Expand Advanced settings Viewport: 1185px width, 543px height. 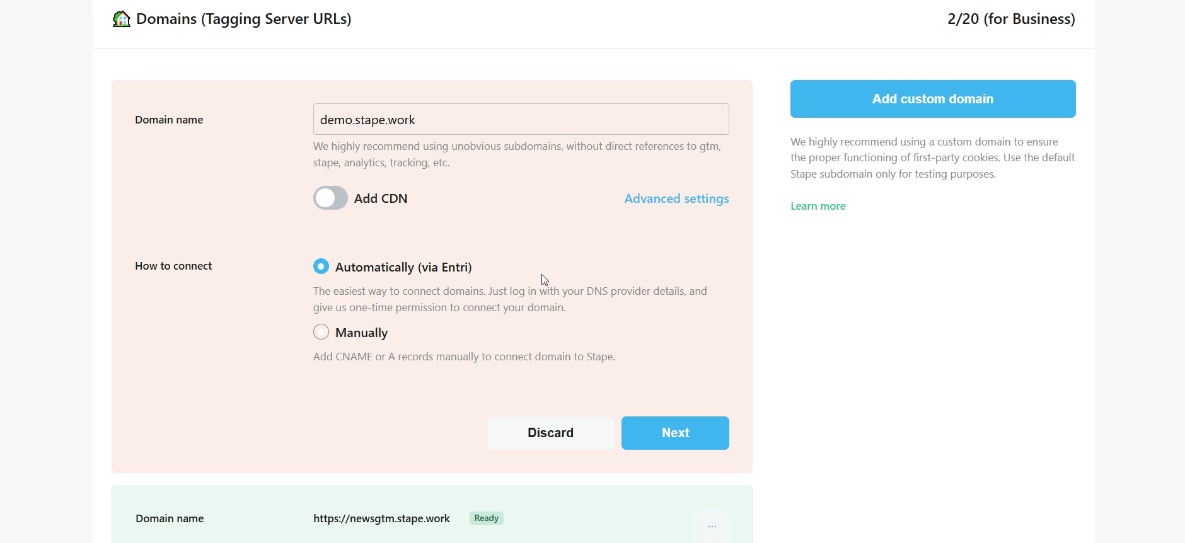click(x=676, y=198)
